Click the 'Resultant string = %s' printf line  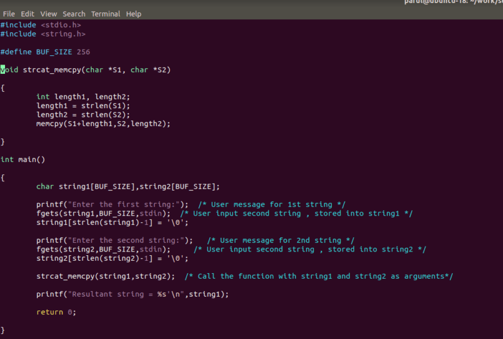coord(132,294)
